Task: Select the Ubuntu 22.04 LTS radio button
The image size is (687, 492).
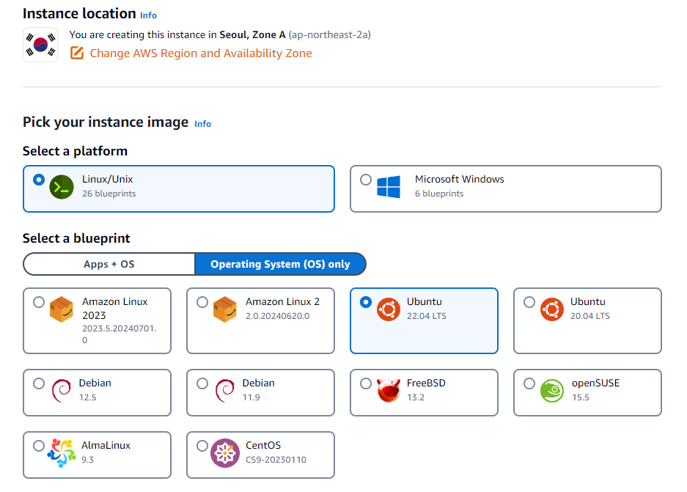Action: (x=366, y=302)
